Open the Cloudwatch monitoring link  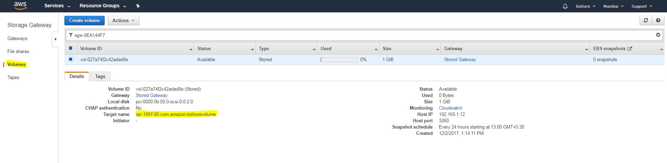pyautogui.click(x=450, y=108)
